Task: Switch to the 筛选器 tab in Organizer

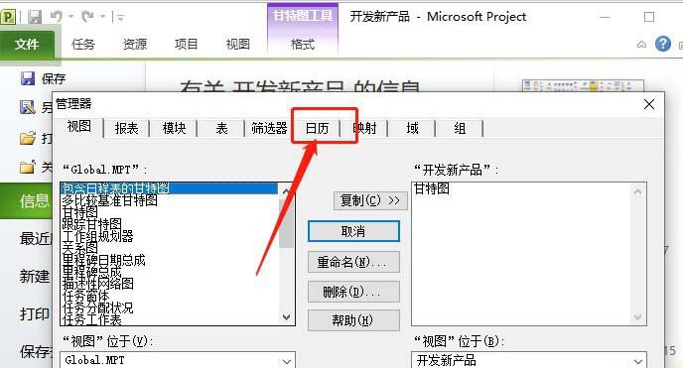Action: coord(269,128)
